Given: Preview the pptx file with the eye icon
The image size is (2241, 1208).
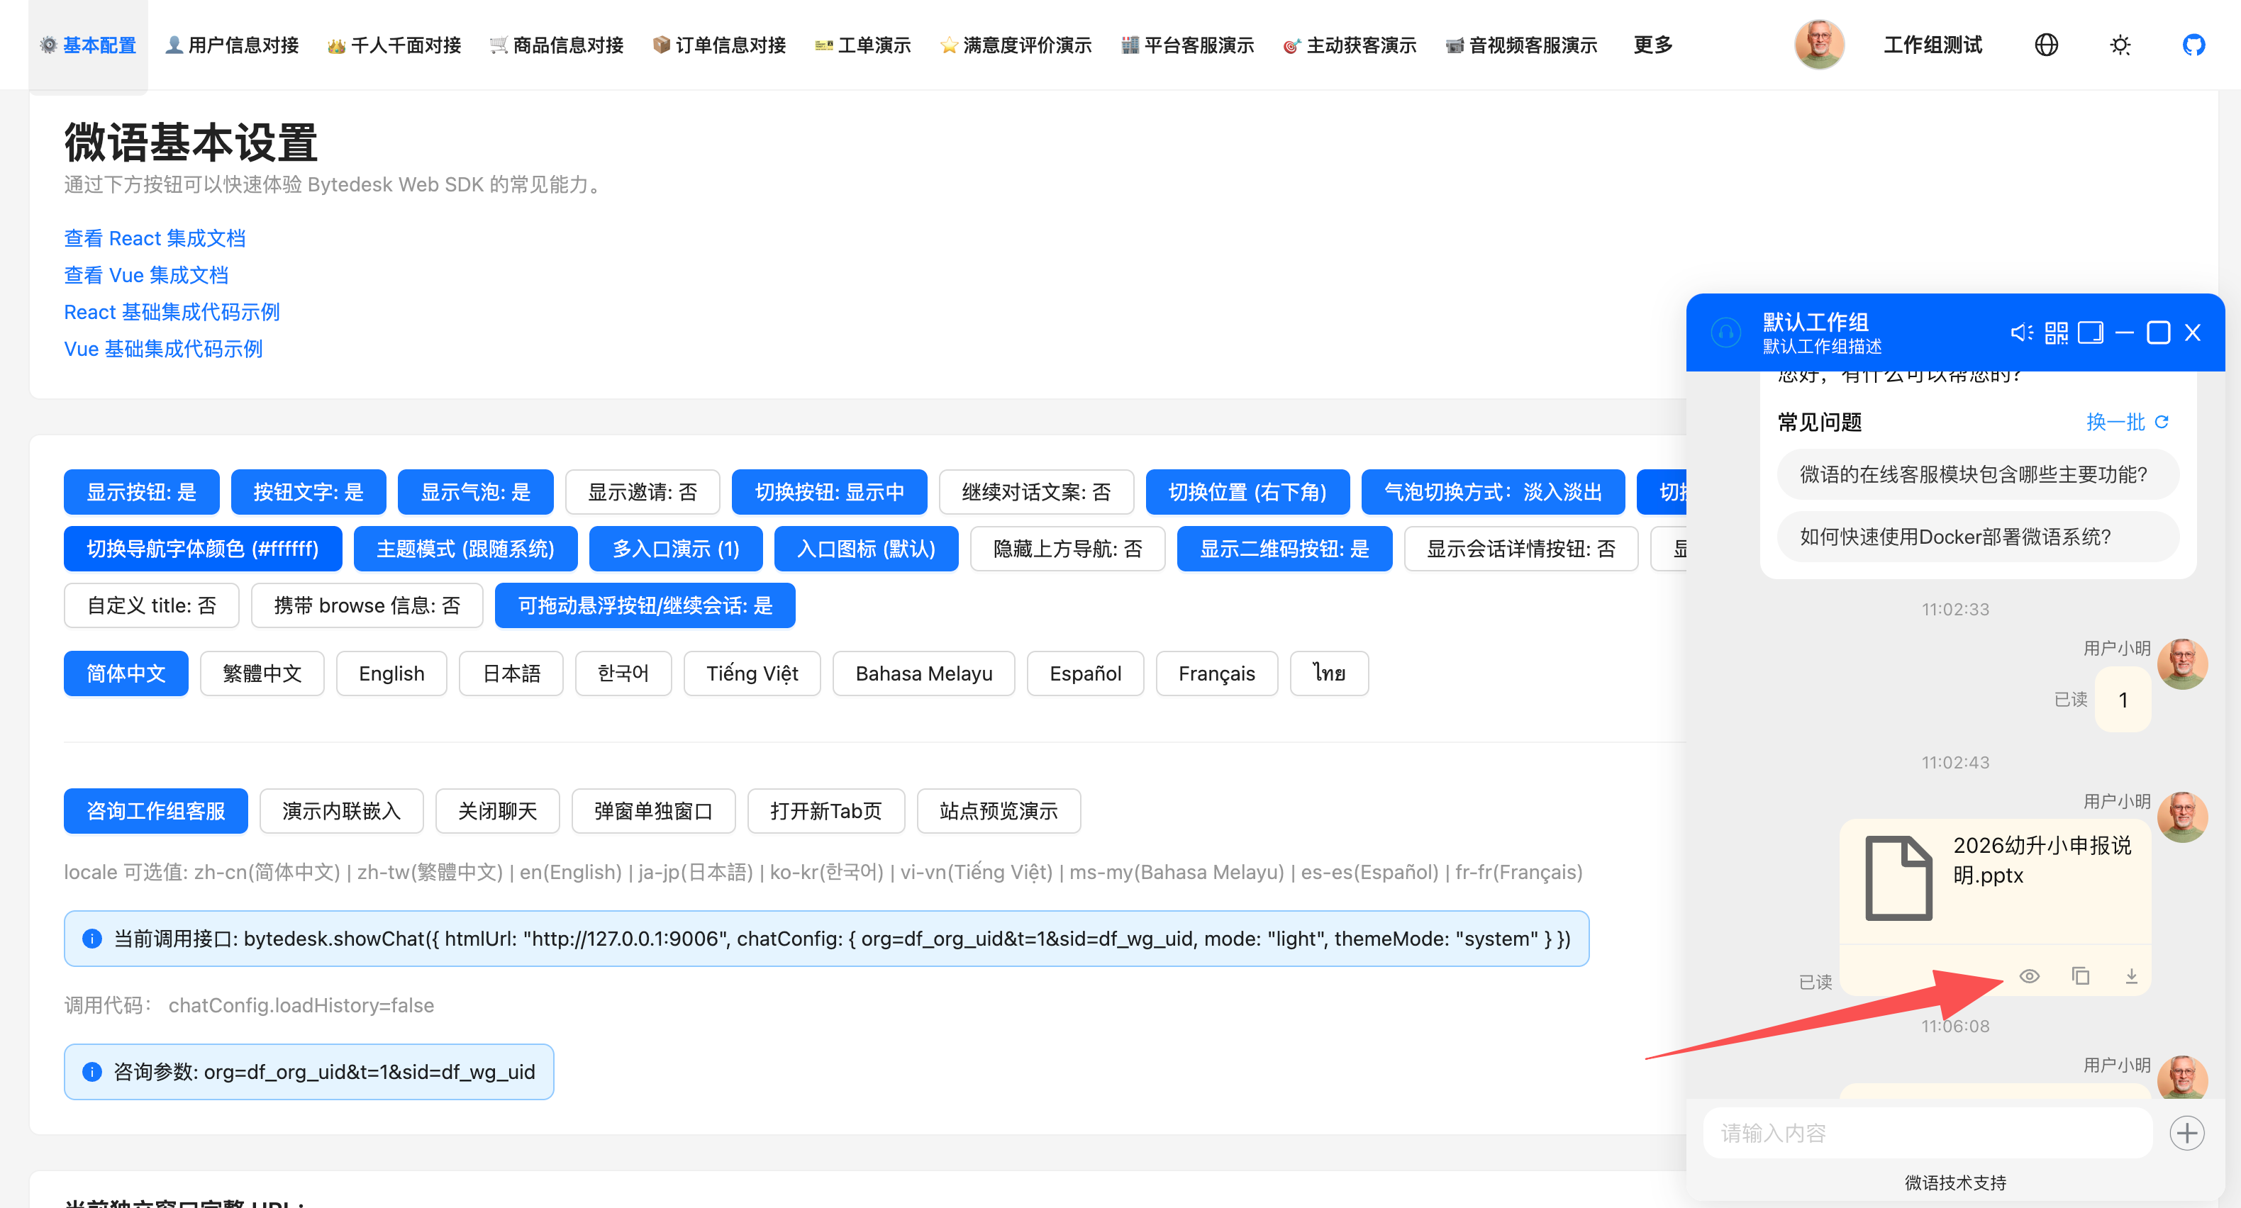Looking at the screenshot, I should pyautogui.click(x=2030, y=975).
